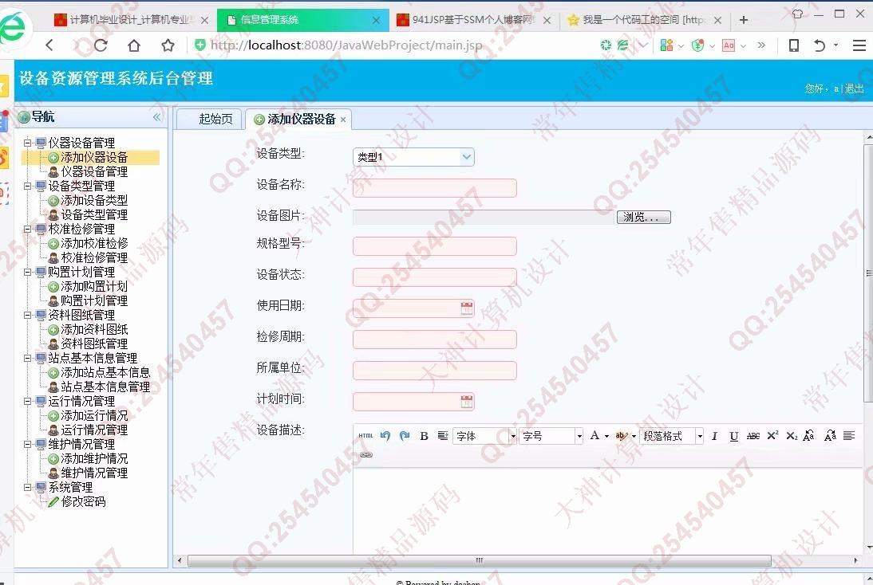Open the browser home page
This screenshot has height=585, width=873.
[x=133, y=45]
